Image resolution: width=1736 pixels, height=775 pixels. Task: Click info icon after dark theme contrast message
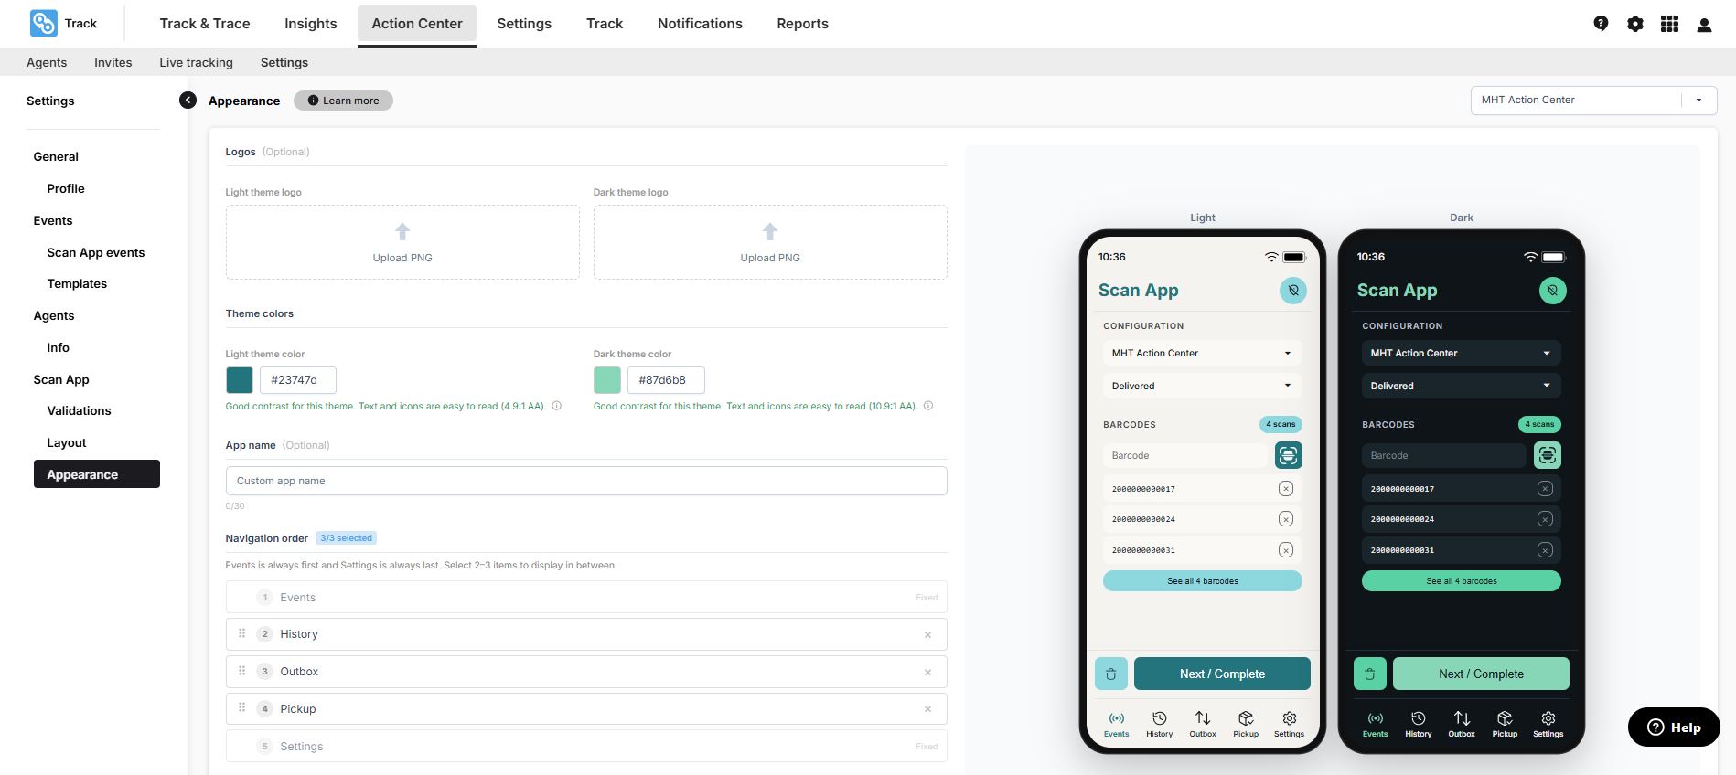click(x=928, y=406)
